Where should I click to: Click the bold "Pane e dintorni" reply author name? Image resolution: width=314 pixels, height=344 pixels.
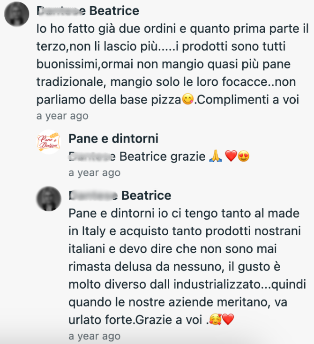[x=113, y=138]
